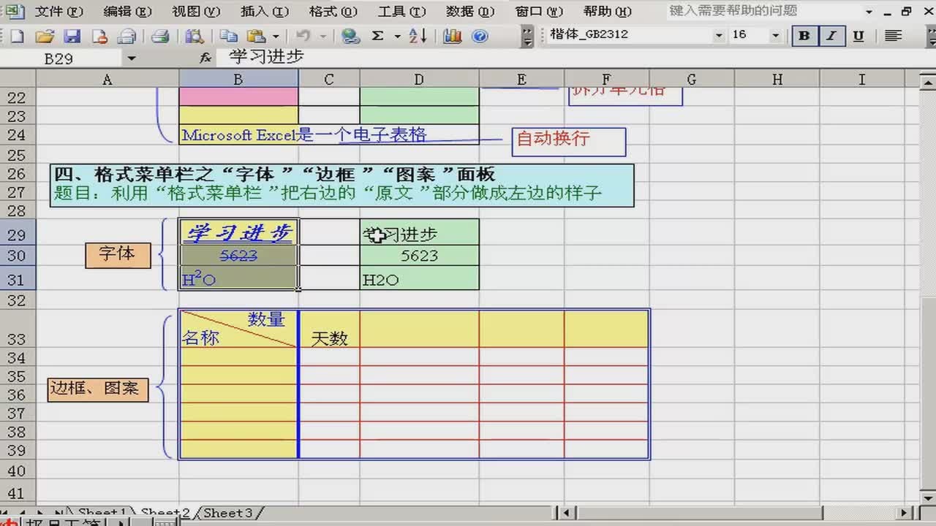The height and width of the screenshot is (526, 936).
Task: Sort ascending A-Z icon
Action: pos(418,36)
